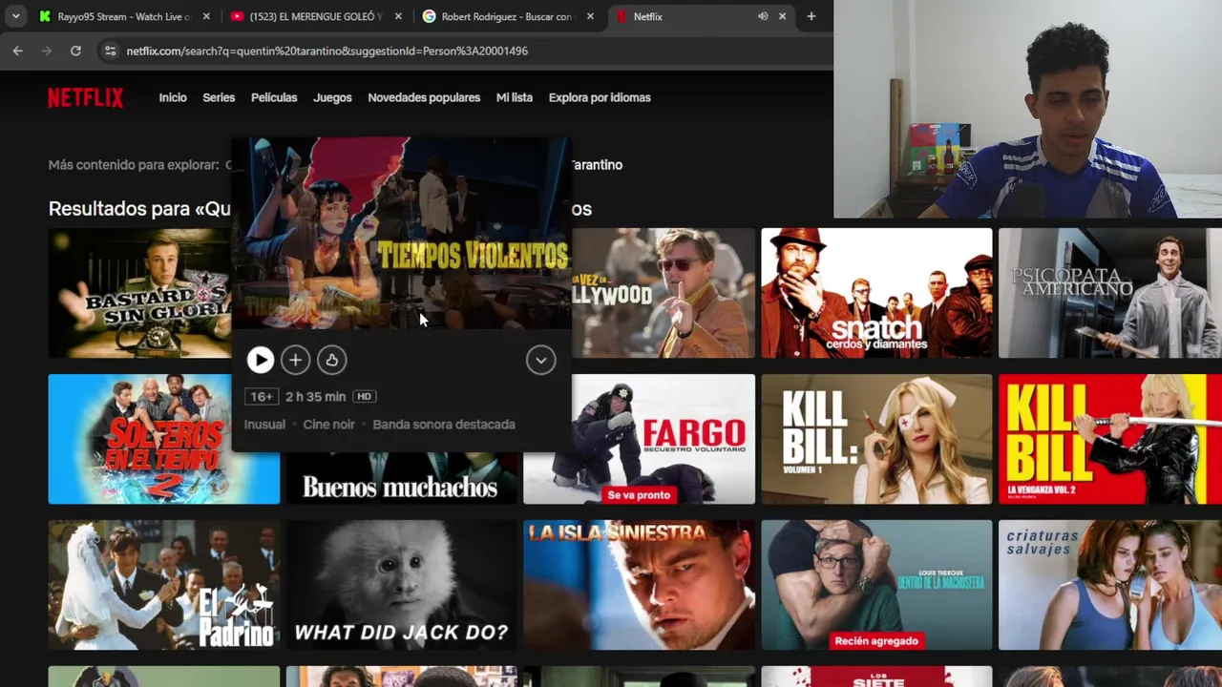This screenshot has width=1222, height=687.
Task: Rate Tiempos Violentos with thumbs up icon
Action: tap(331, 360)
